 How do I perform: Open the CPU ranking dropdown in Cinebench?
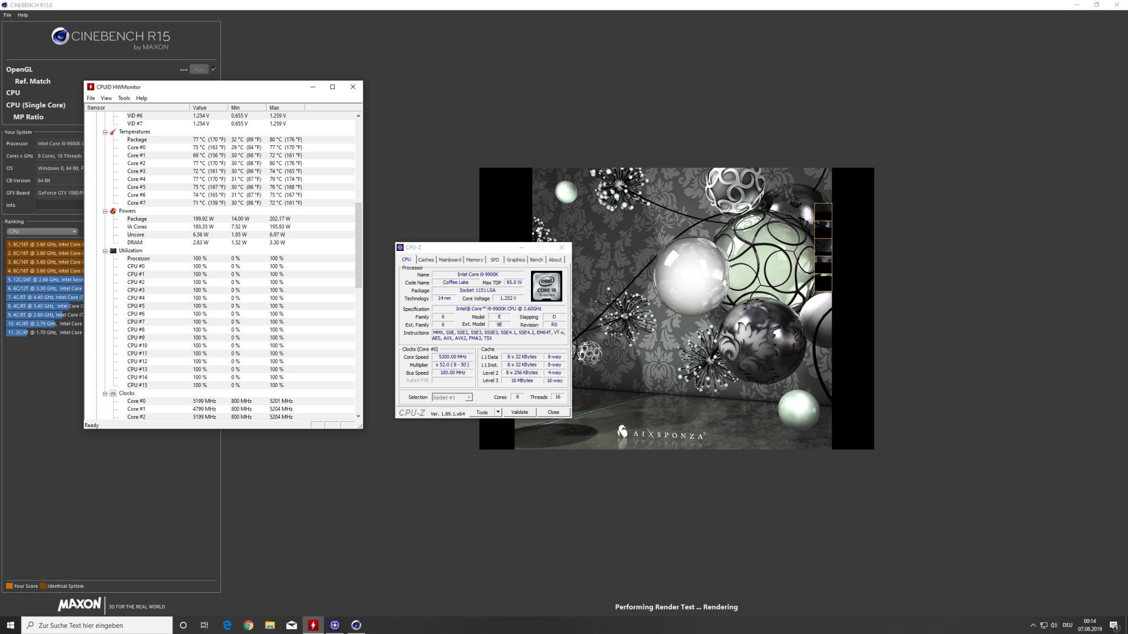tap(42, 232)
